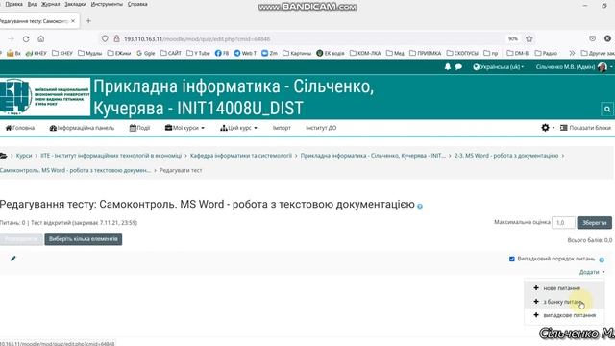615x346 pixels.
Task: Open Самоконтроль. MS Word breadcrumb link
Action: 75,171
